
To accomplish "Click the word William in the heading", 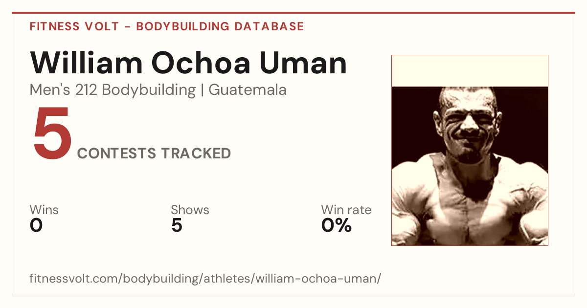I will click(86, 63).
